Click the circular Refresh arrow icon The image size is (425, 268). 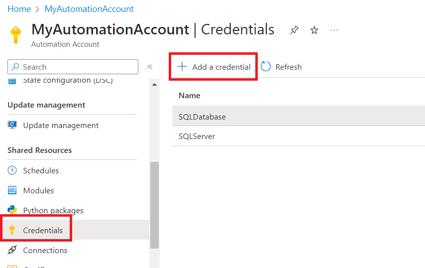click(266, 66)
